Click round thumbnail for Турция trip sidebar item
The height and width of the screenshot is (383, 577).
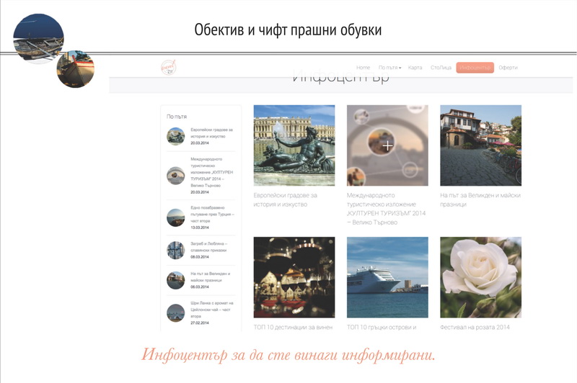pyautogui.click(x=175, y=217)
